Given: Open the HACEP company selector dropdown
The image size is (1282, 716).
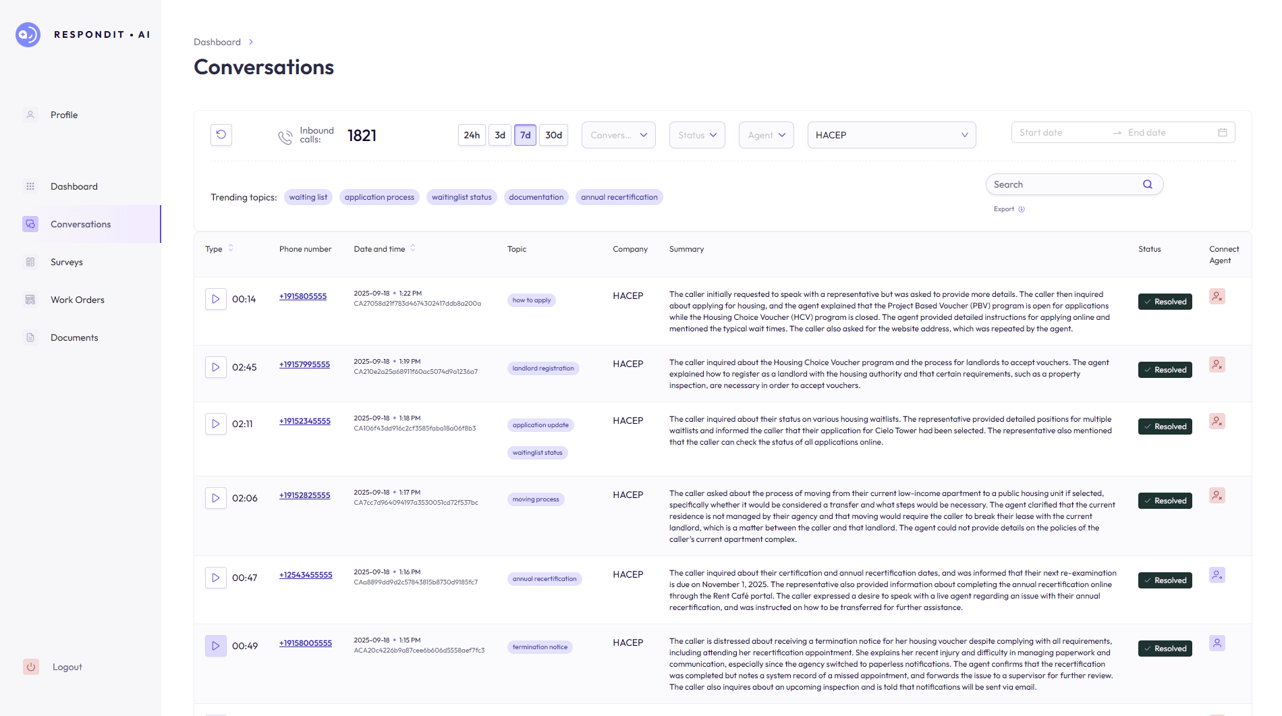Looking at the screenshot, I should point(891,135).
